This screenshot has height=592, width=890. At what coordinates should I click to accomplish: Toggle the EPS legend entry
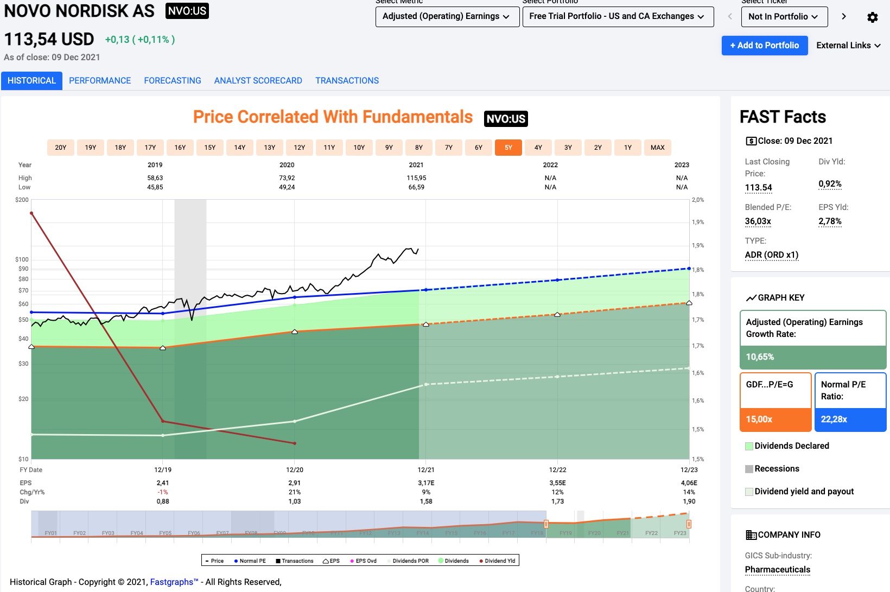tap(331, 561)
